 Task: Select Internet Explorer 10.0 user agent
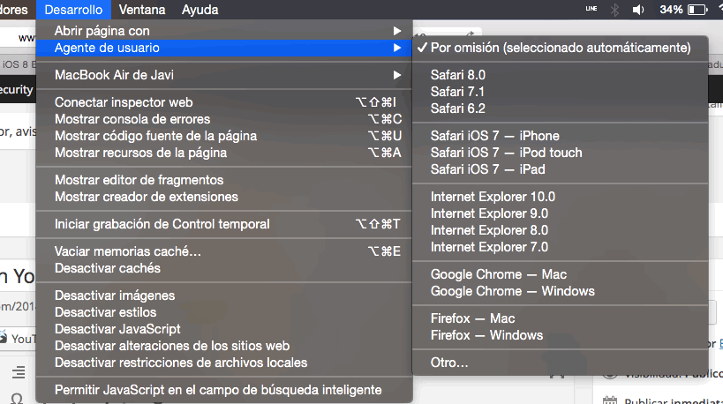561,197
